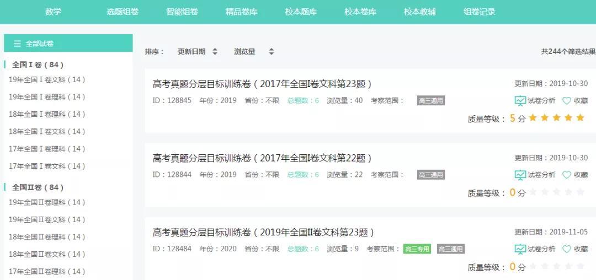The height and width of the screenshot is (280, 596).
Task: Open paper titled 2017年全国I卷文科第23题
Action: [x=262, y=84]
